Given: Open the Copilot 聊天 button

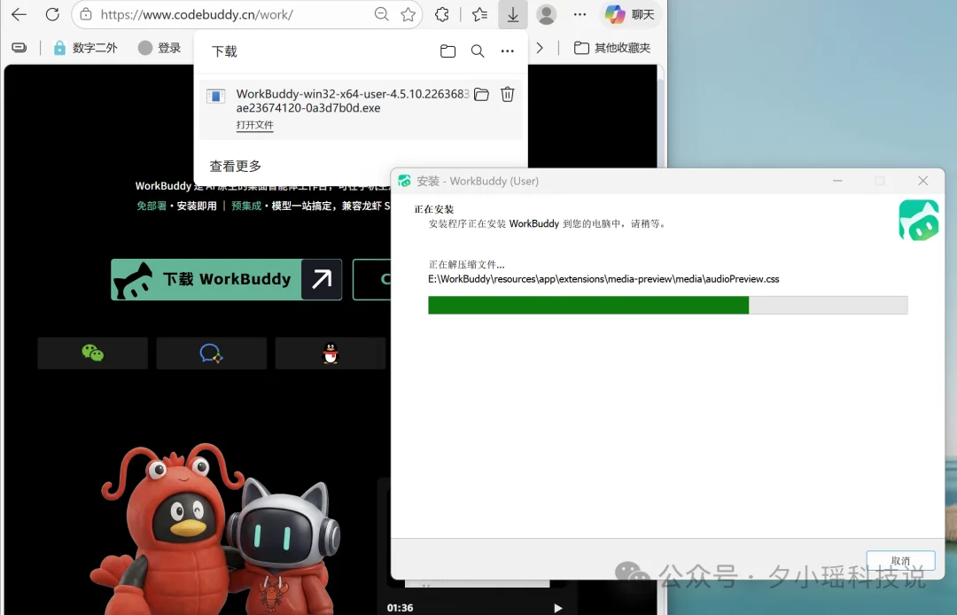Looking at the screenshot, I should tap(630, 14).
